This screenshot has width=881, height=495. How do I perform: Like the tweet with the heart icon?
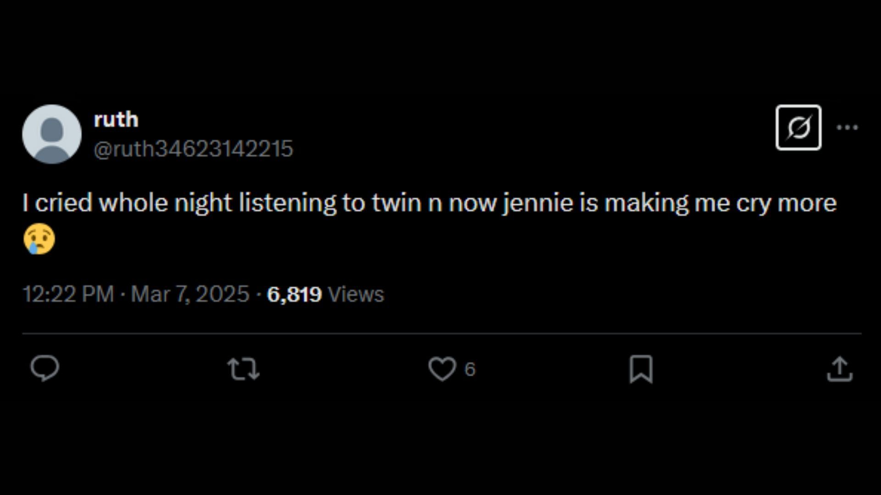tap(442, 369)
